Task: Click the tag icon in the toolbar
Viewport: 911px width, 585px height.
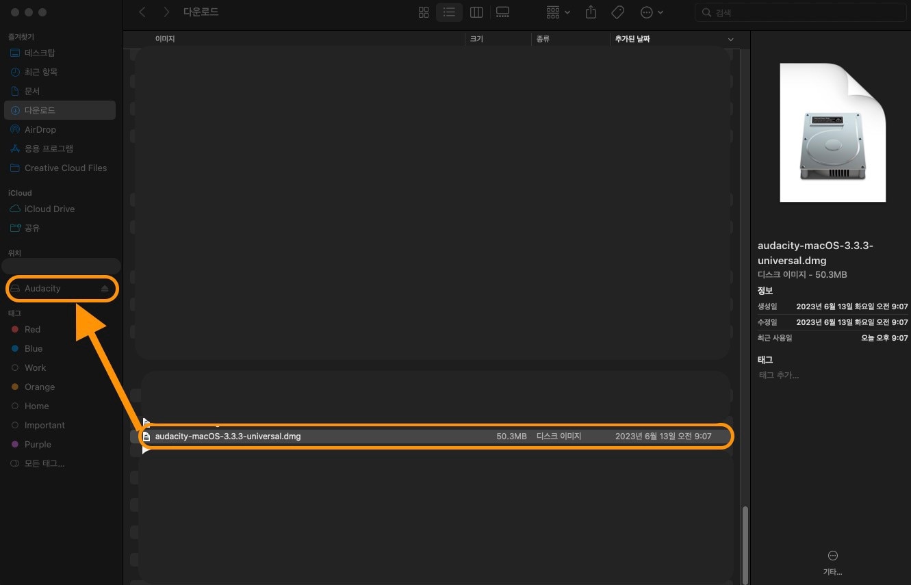Action: tap(617, 12)
